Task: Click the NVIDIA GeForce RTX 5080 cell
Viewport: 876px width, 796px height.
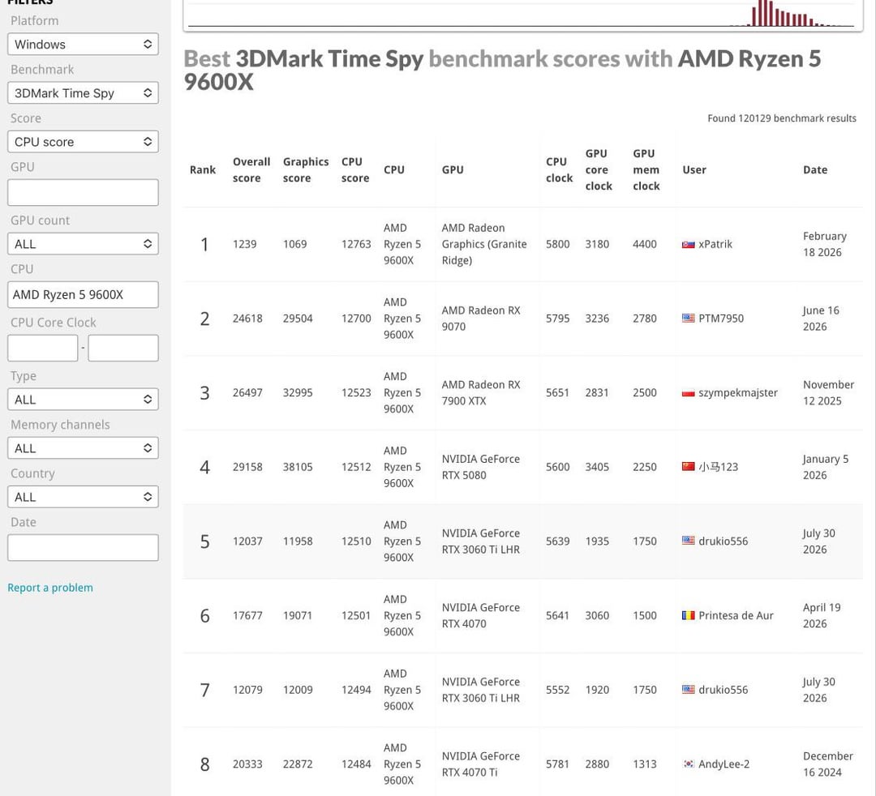Action: click(x=481, y=467)
